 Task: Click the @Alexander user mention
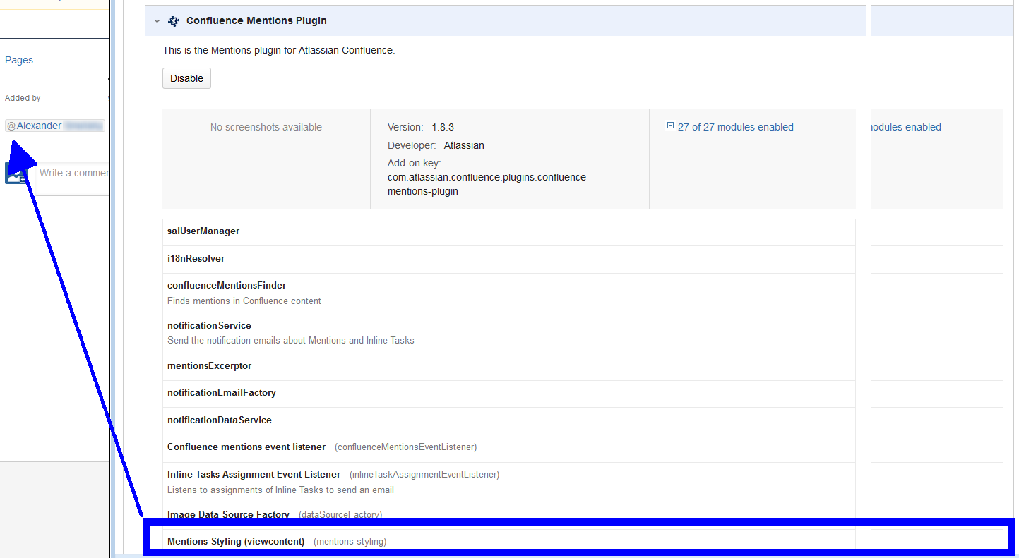pos(55,126)
